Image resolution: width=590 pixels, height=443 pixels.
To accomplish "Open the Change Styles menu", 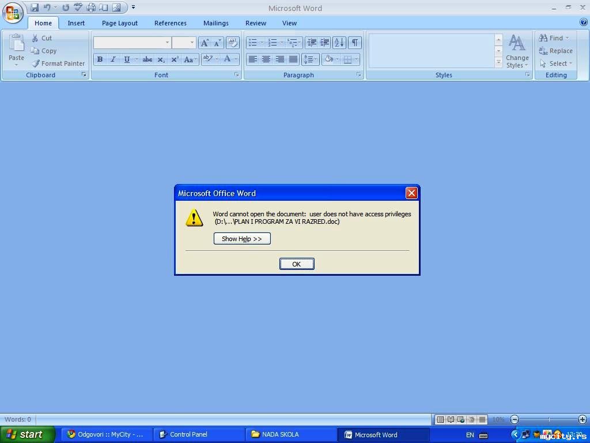I will [517, 51].
